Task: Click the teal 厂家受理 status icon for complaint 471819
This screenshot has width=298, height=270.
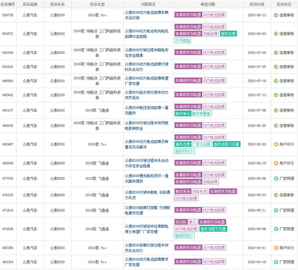Action: pos(276,210)
